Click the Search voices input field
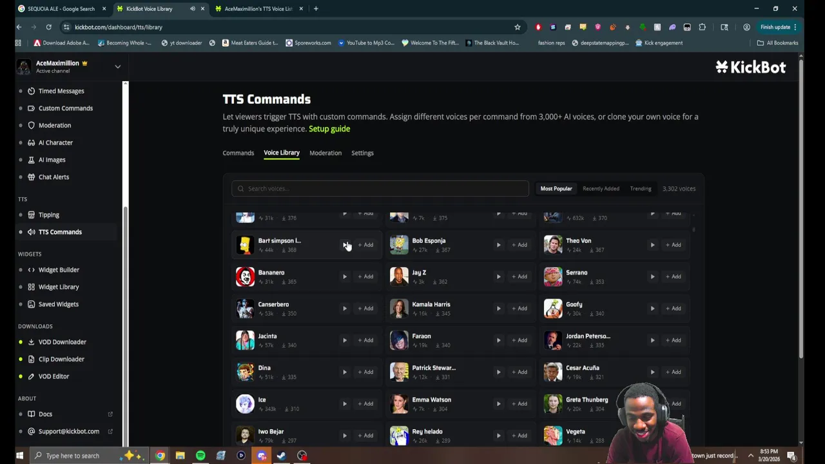The height and width of the screenshot is (464, 825). click(380, 189)
